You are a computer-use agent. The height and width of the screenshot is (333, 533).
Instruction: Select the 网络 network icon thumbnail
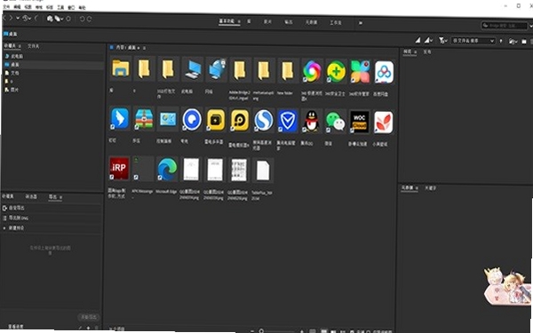[217, 69]
